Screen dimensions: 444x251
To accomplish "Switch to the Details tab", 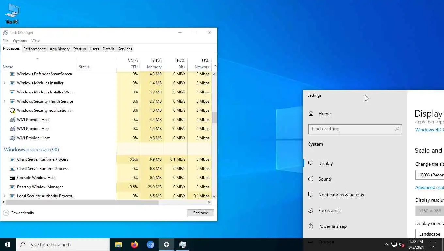I will (108, 49).
